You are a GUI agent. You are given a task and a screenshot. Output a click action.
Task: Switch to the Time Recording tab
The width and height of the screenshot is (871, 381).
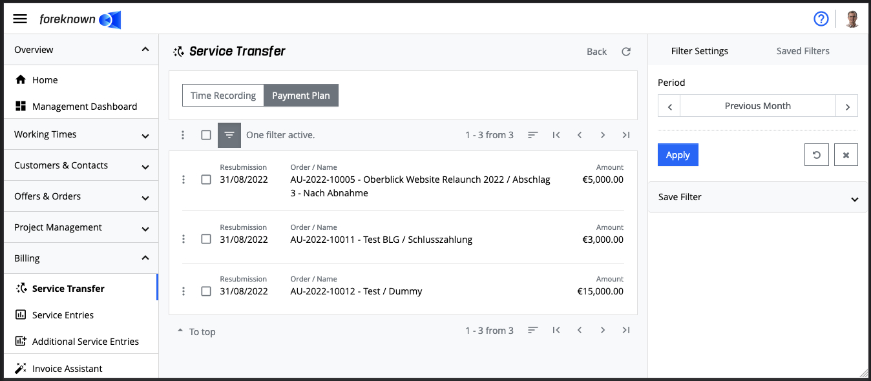[x=223, y=96]
